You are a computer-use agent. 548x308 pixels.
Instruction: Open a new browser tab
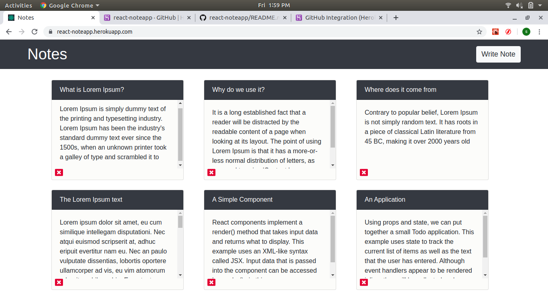396,18
